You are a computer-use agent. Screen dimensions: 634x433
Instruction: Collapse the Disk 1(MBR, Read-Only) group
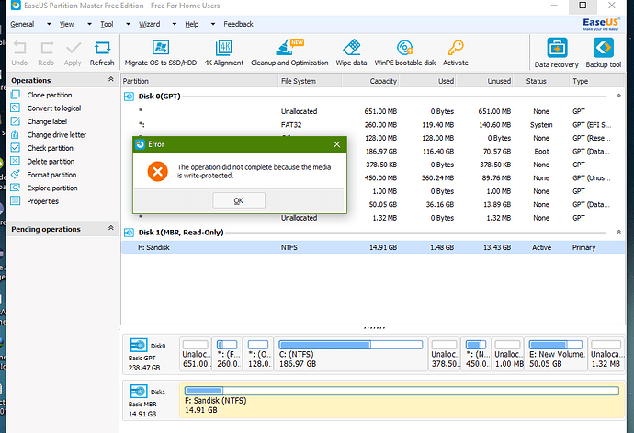pos(618,232)
